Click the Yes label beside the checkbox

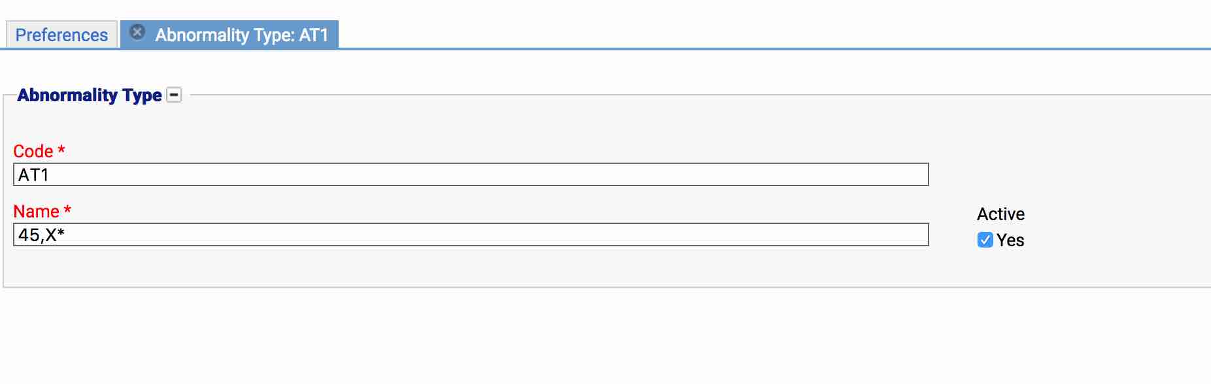pos(1010,240)
